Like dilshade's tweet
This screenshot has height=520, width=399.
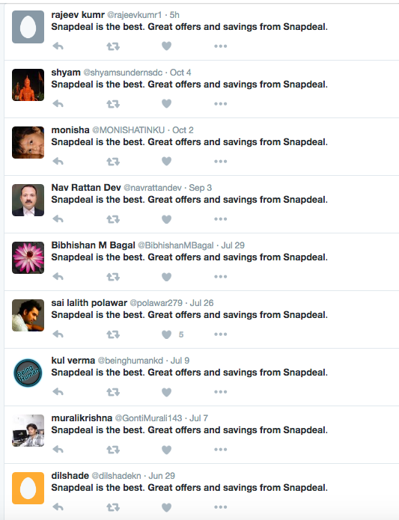point(166,507)
